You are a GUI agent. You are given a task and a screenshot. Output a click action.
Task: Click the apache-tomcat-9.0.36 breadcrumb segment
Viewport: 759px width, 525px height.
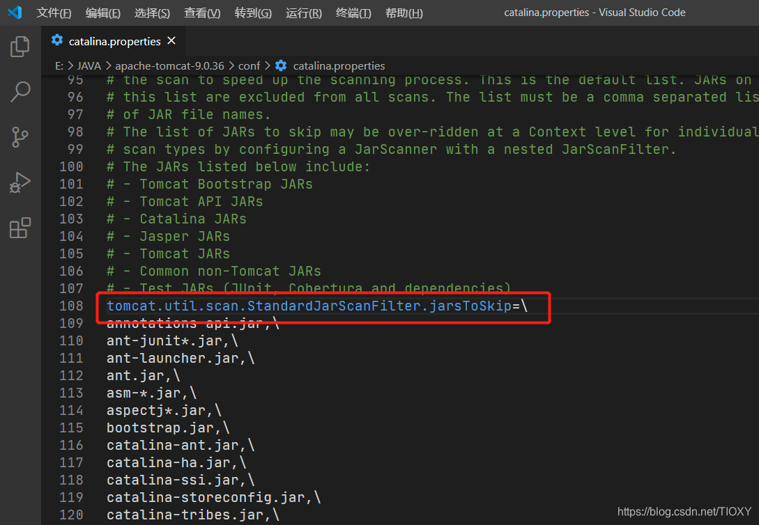[x=169, y=65]
